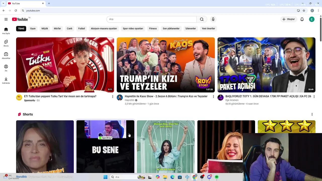Select the Müzik filter chip
Viewport: 322px width, 181px height.
pos(45,29)
